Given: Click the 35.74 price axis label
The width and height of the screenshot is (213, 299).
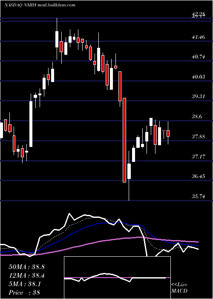Looking at the screenshot, I should [x=199, y=196].
